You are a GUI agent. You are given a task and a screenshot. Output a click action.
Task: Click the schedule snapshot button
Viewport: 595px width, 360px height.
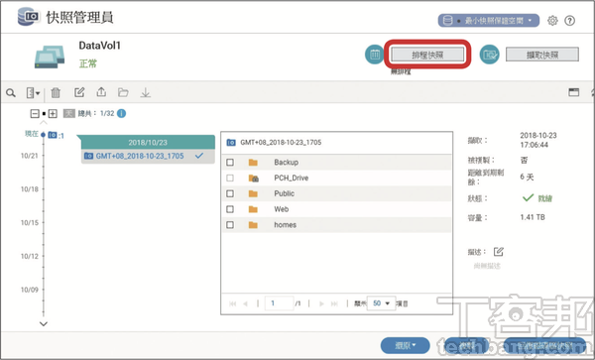pos(427,55)
